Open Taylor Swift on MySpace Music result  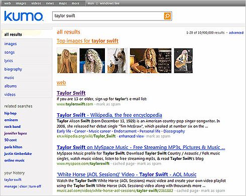point(141,147)
